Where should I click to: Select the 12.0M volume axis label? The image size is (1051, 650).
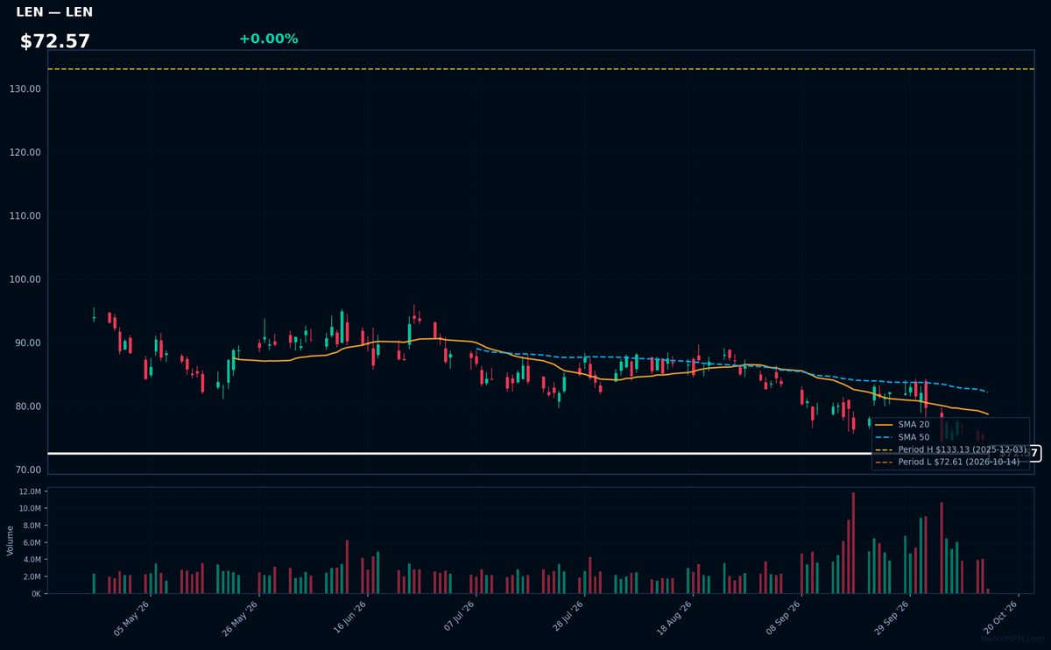pos(30,491)
